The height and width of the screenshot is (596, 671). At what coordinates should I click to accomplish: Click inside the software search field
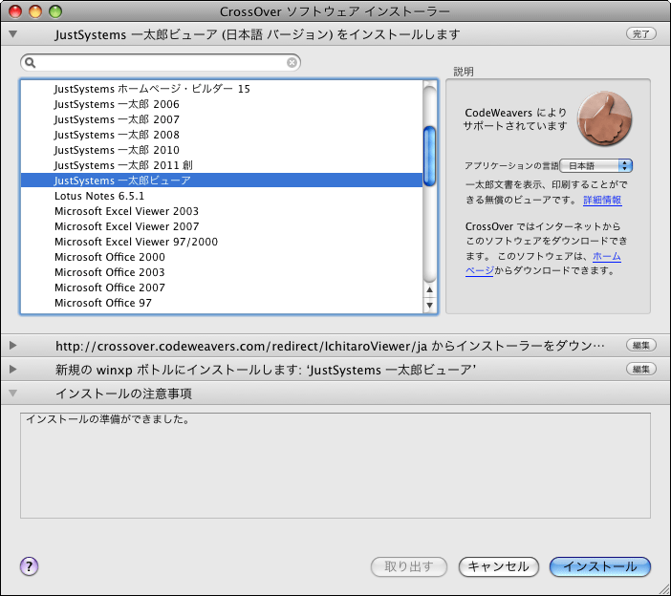tap(161, 63)
